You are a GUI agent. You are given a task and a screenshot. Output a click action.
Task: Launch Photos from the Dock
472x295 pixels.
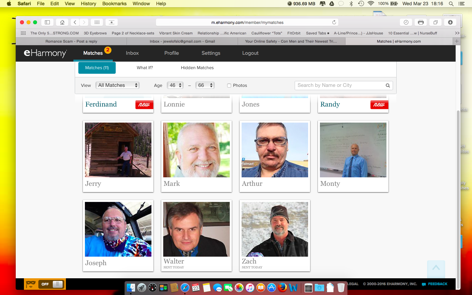(x=239, y=288)
